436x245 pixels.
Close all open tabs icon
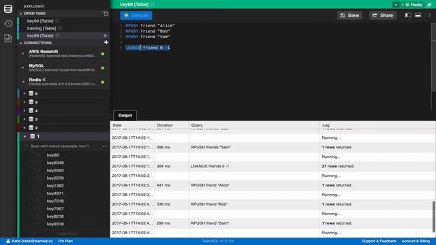106,14
